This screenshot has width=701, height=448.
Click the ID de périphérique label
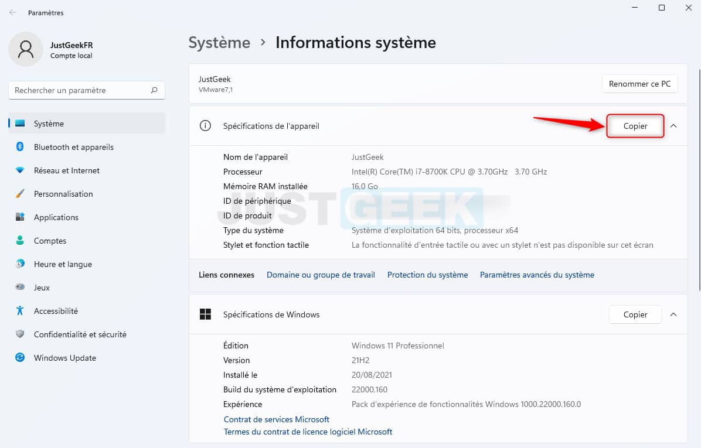tap(257, 201)
